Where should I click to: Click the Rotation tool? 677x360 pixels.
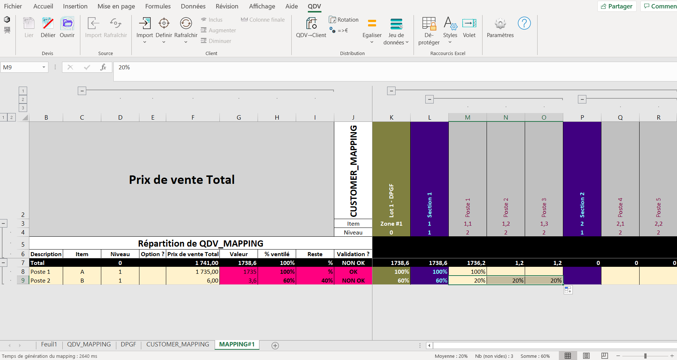coord(343,20)
